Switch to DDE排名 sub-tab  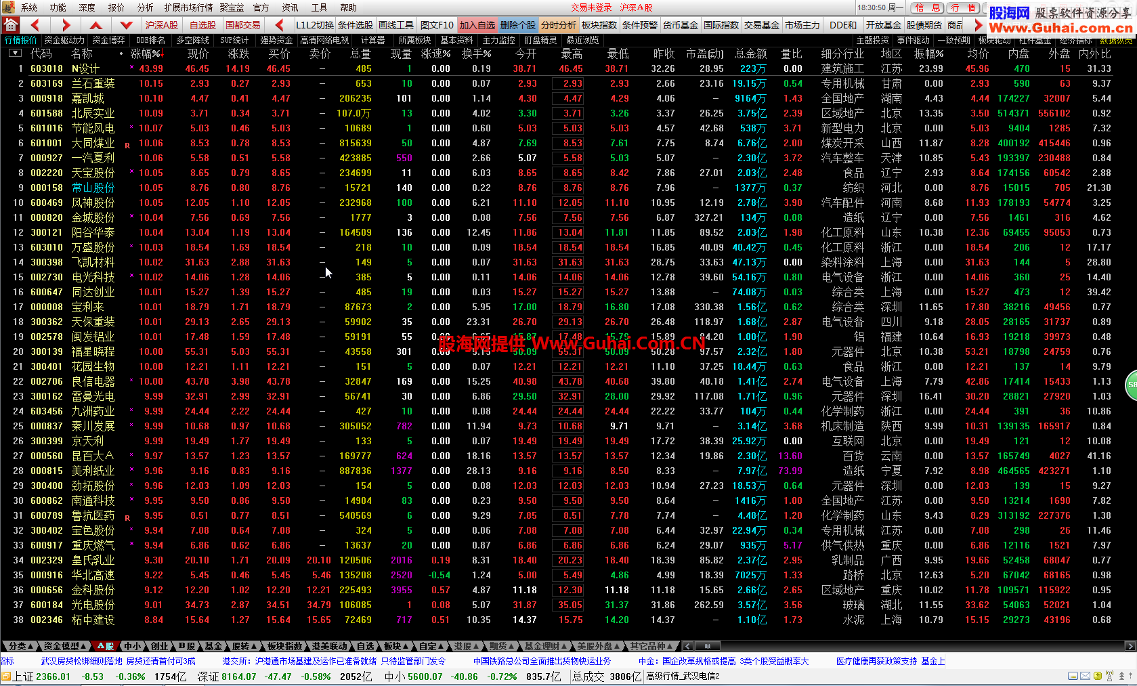[151, 40]
